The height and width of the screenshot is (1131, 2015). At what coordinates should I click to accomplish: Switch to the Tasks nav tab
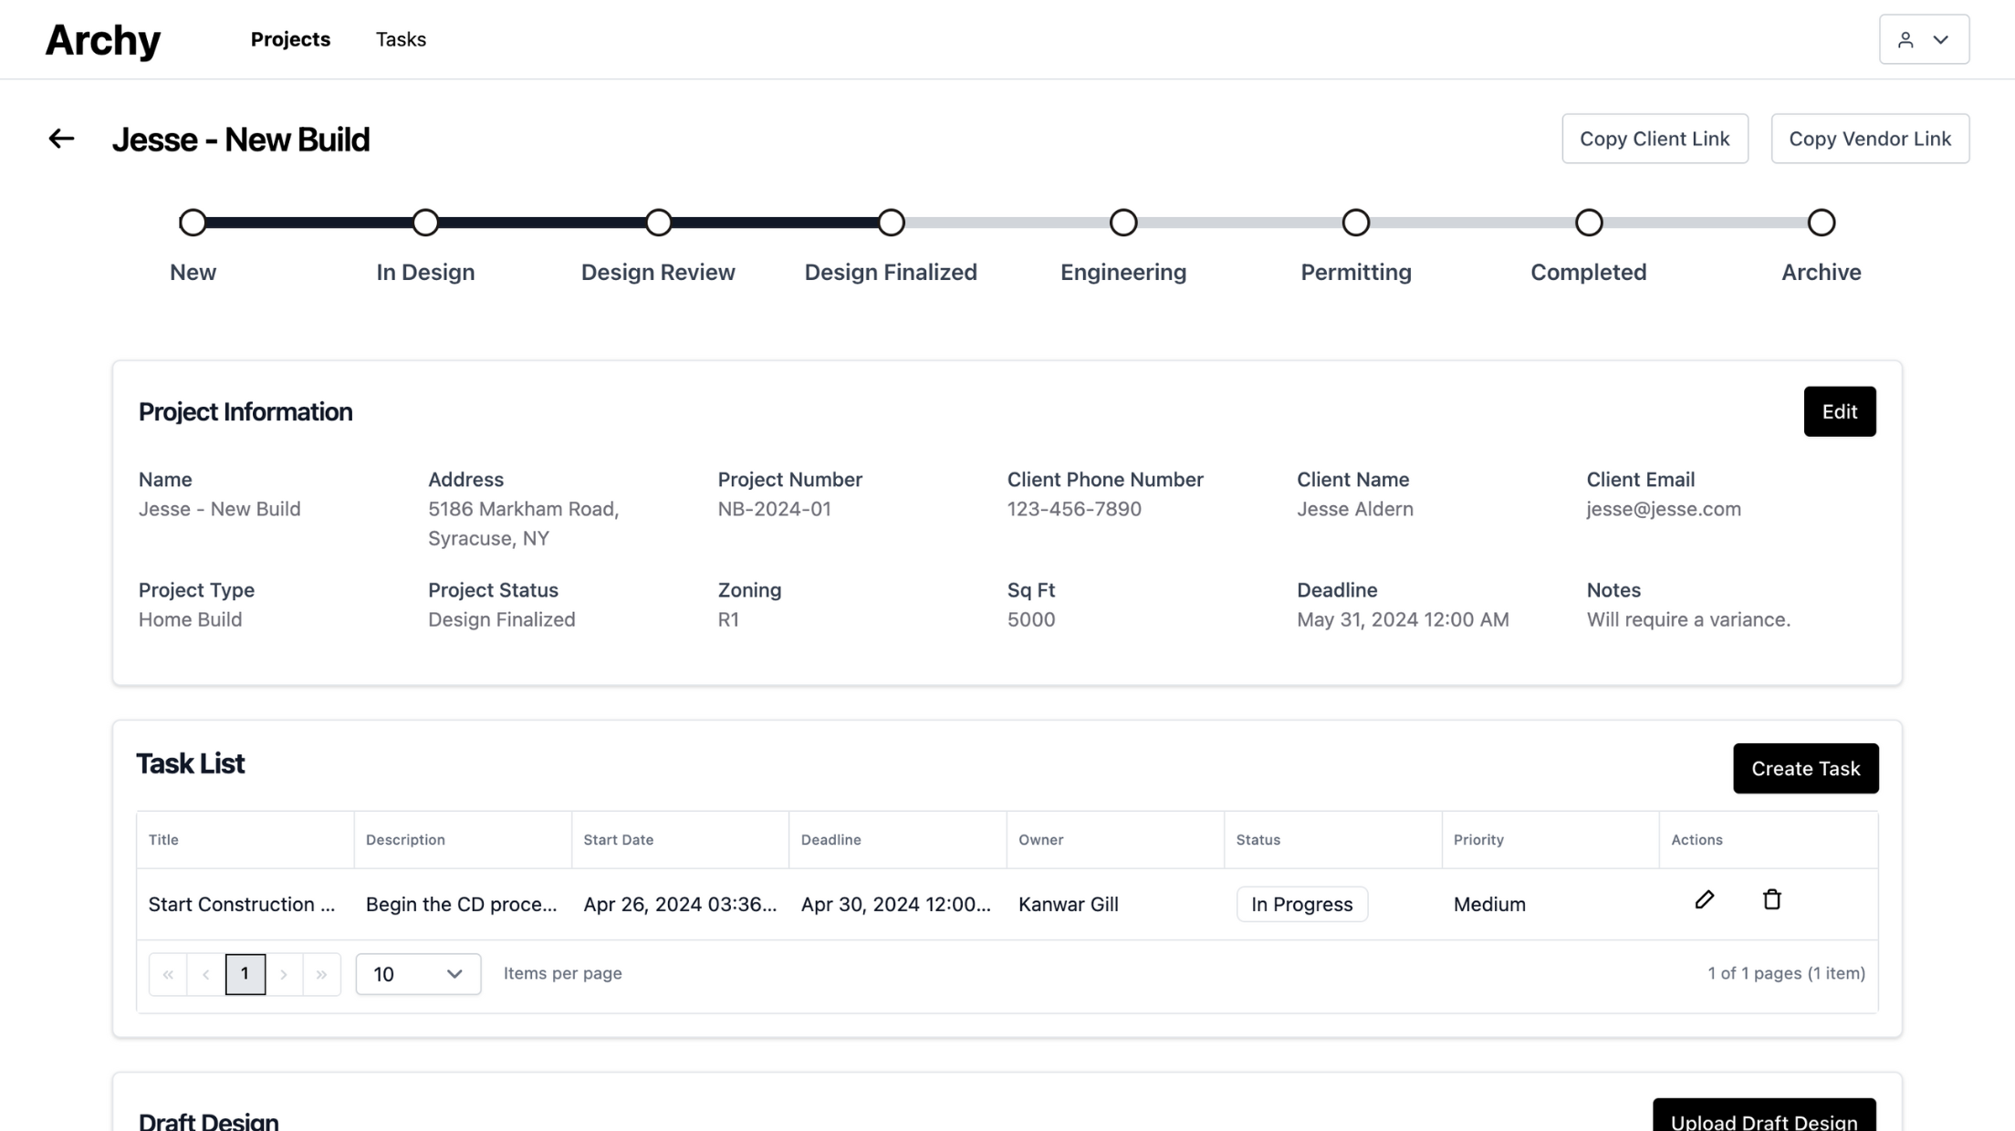(401, 39)
